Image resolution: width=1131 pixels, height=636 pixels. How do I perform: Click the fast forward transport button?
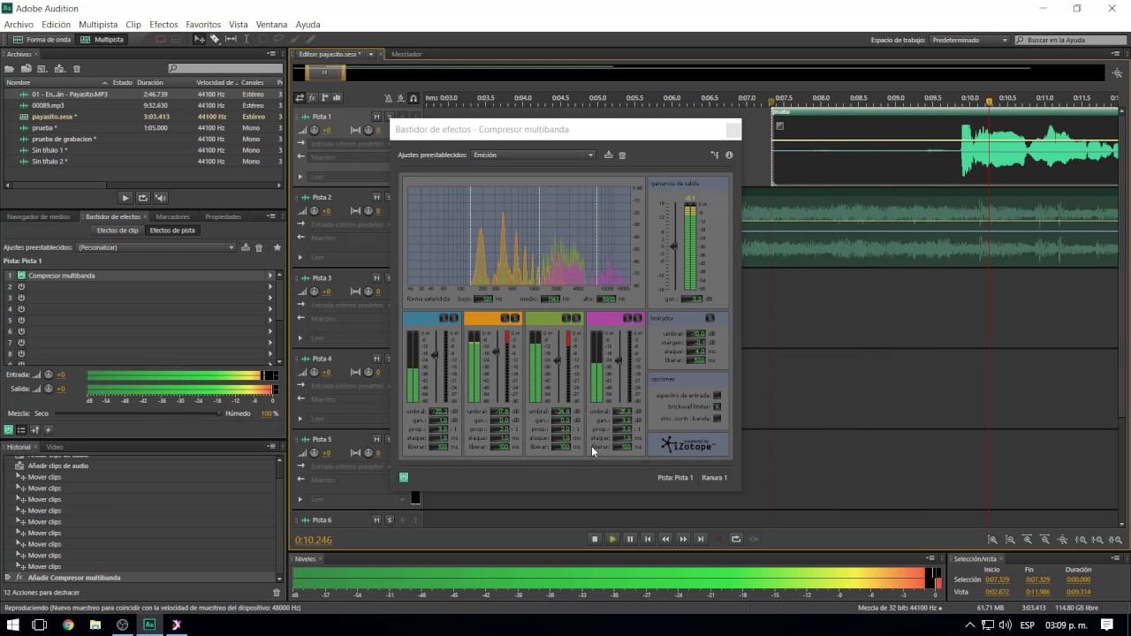[x=683, y=539]
